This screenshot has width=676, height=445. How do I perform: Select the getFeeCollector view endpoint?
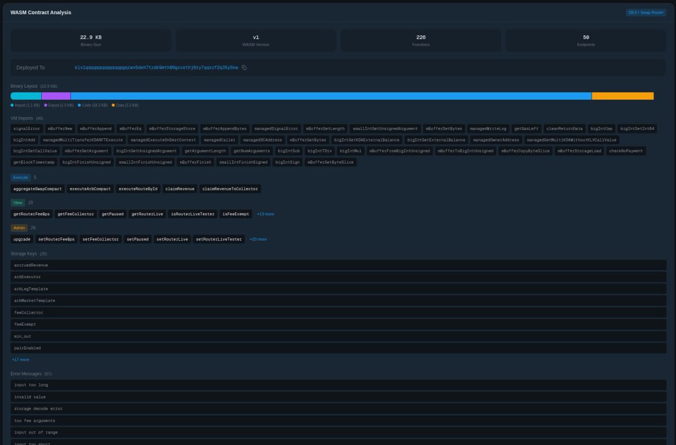tap(76, 214)
